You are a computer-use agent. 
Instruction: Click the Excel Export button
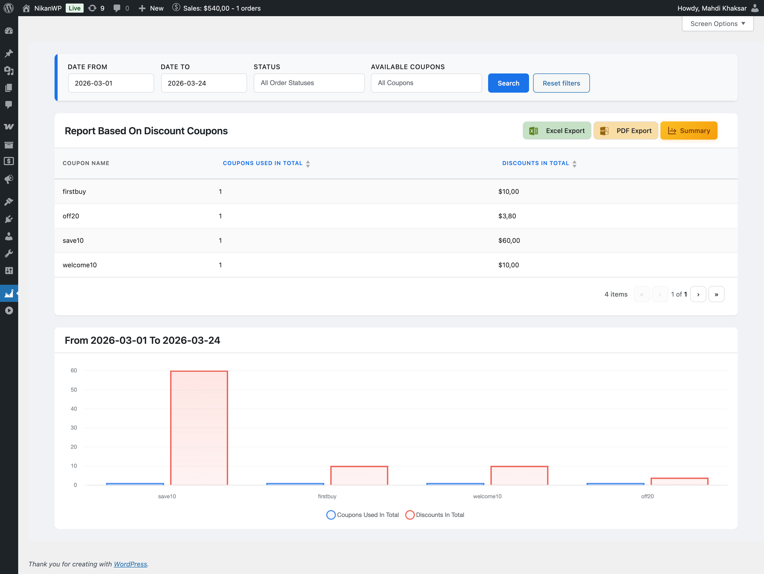point(556,131)
